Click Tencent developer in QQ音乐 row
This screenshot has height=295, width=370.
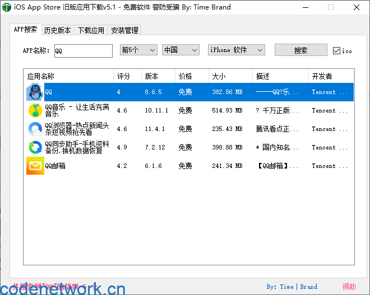coord(330,110)
